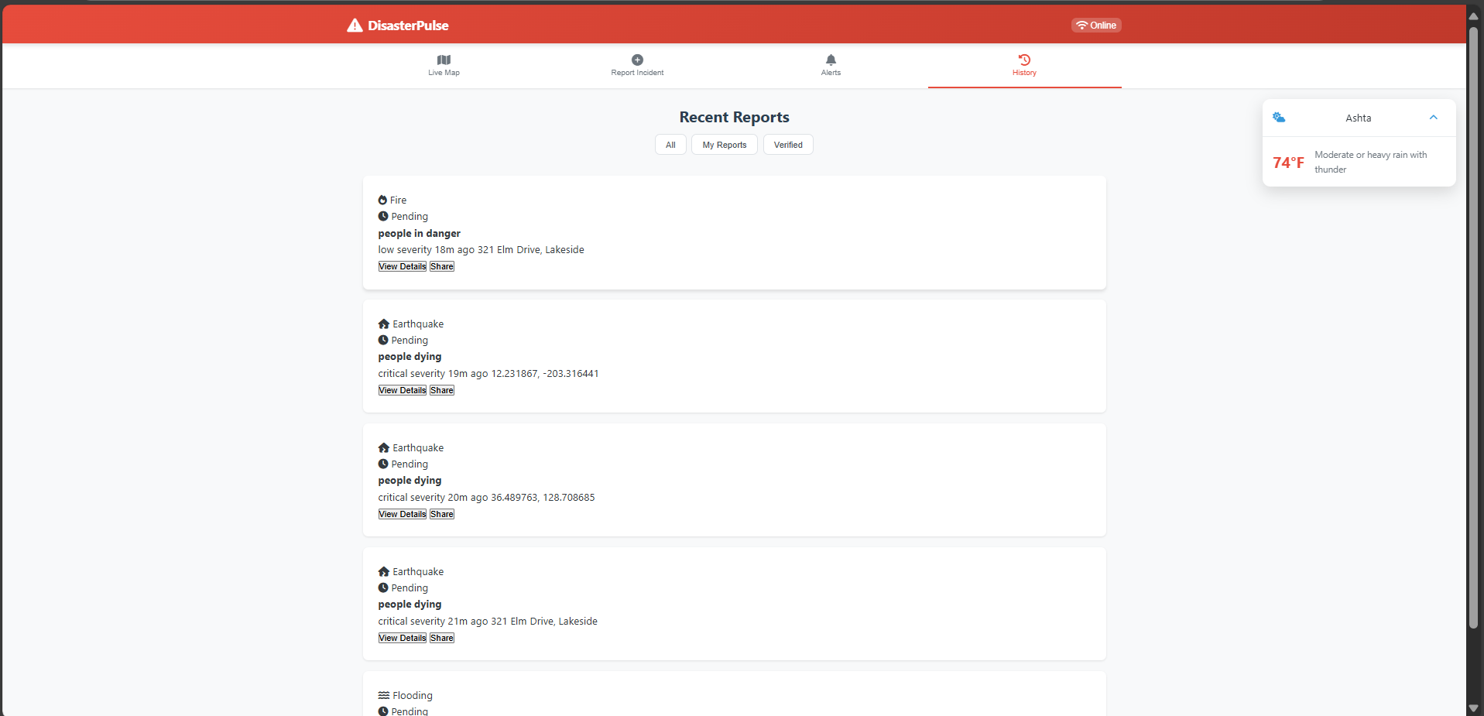Filter by Verified reports
Screen dimensions: 1484x716
click(788, 145)
